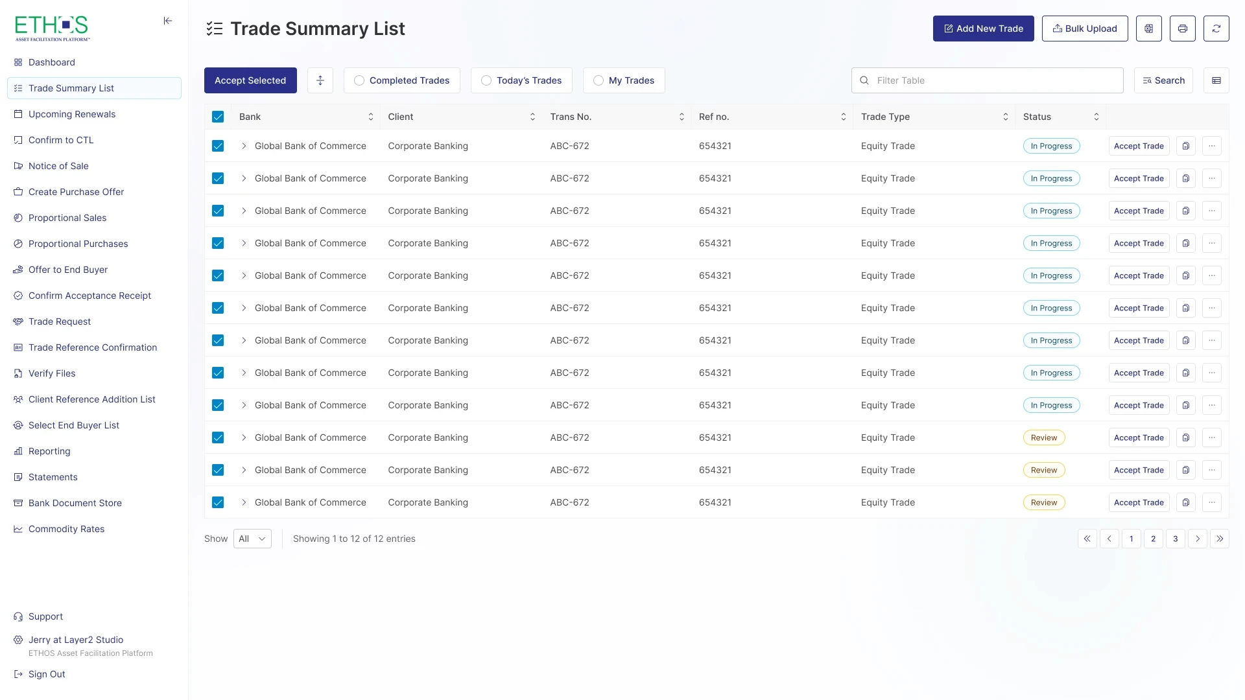The height and width of the screenshot is (700, 1245).
Task: Uncheck the select-all header checkbox
Action: (218, 117)
